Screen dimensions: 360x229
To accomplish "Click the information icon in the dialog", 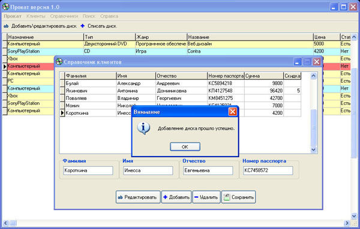I will (x=143, y=128).
